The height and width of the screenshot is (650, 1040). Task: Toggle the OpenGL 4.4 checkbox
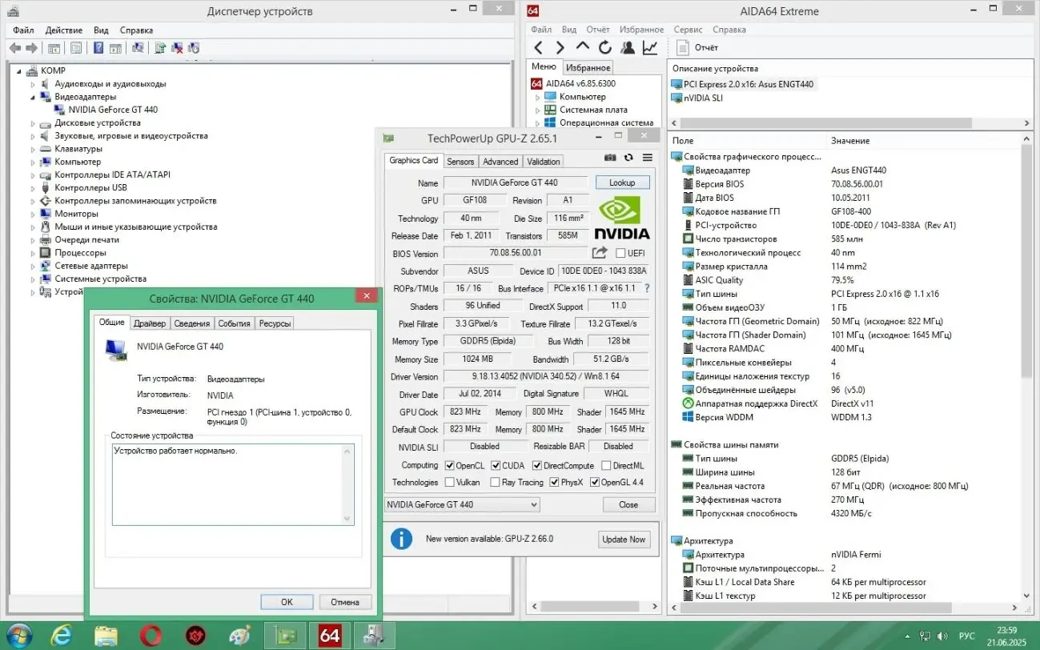[595, 483]
